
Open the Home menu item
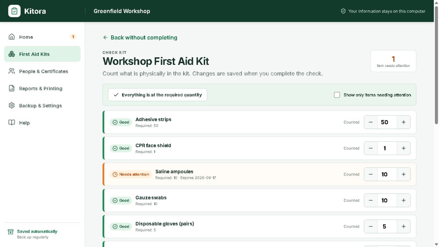click(42, 37)
